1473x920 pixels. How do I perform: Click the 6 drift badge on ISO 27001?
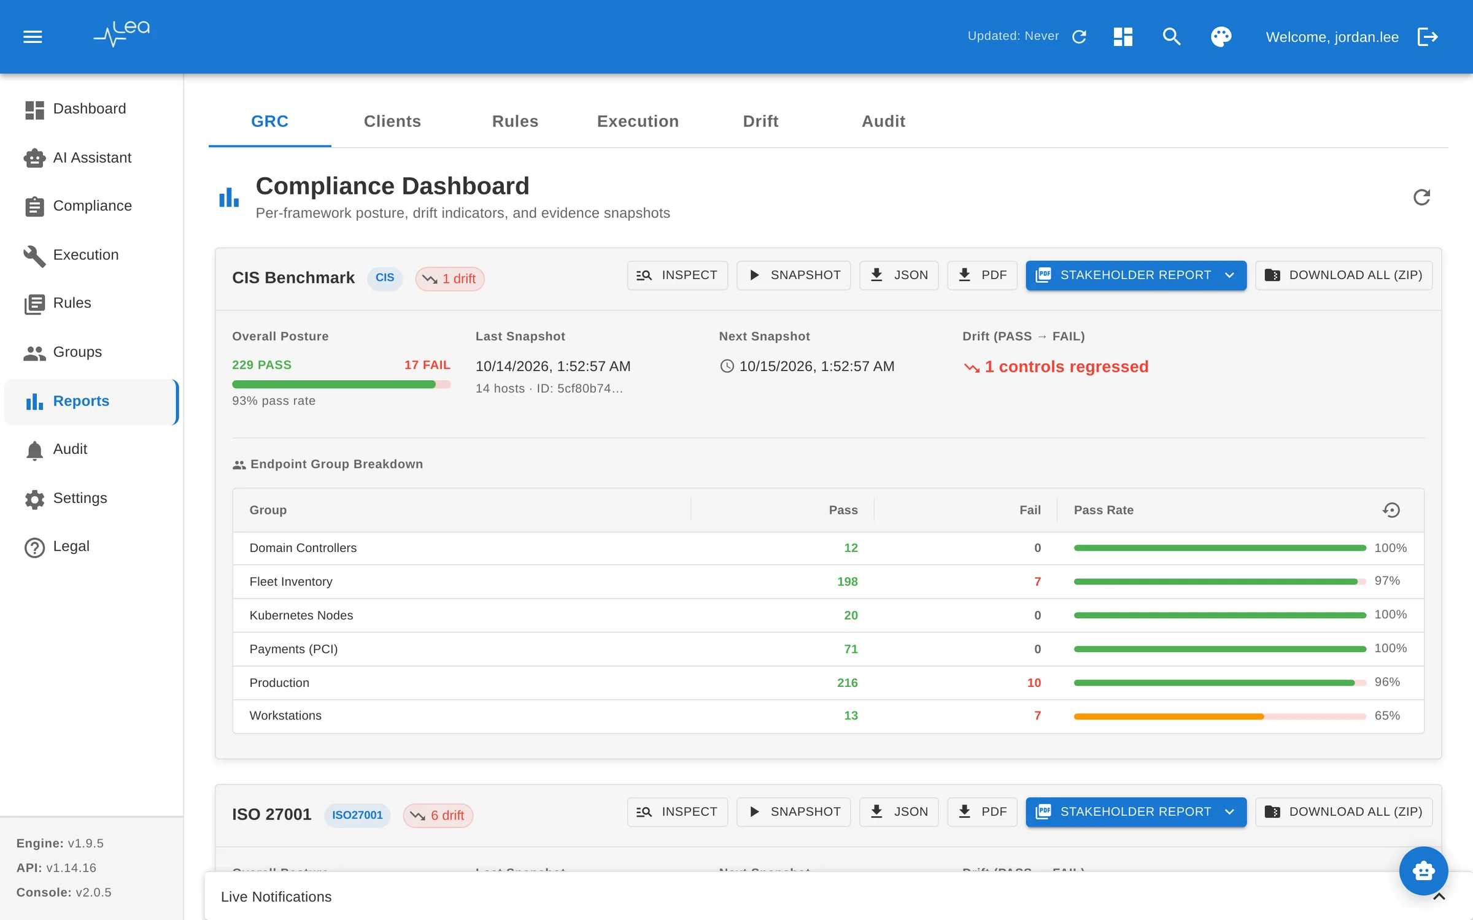(438, 816)
